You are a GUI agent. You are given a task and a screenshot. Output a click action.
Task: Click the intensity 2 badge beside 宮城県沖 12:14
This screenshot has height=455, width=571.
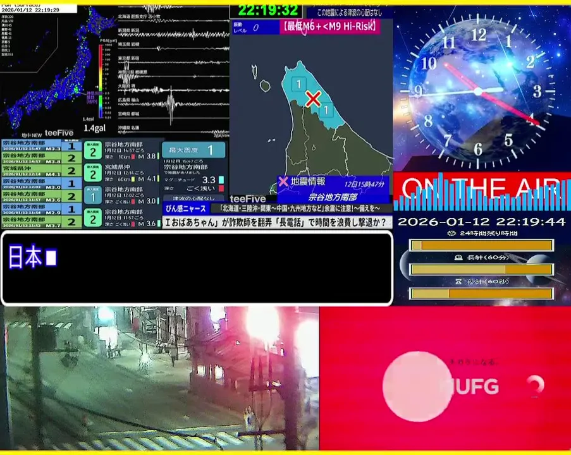click(93, 173)
